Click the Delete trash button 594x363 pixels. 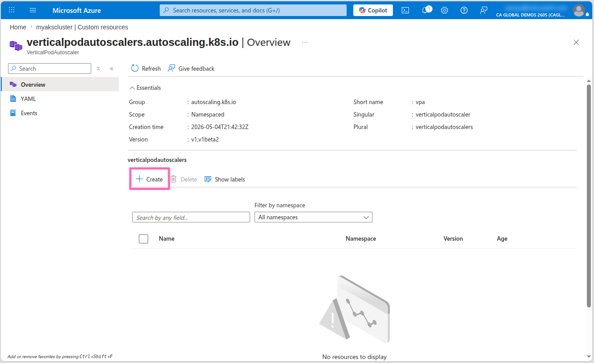click(x=184, y=179)
